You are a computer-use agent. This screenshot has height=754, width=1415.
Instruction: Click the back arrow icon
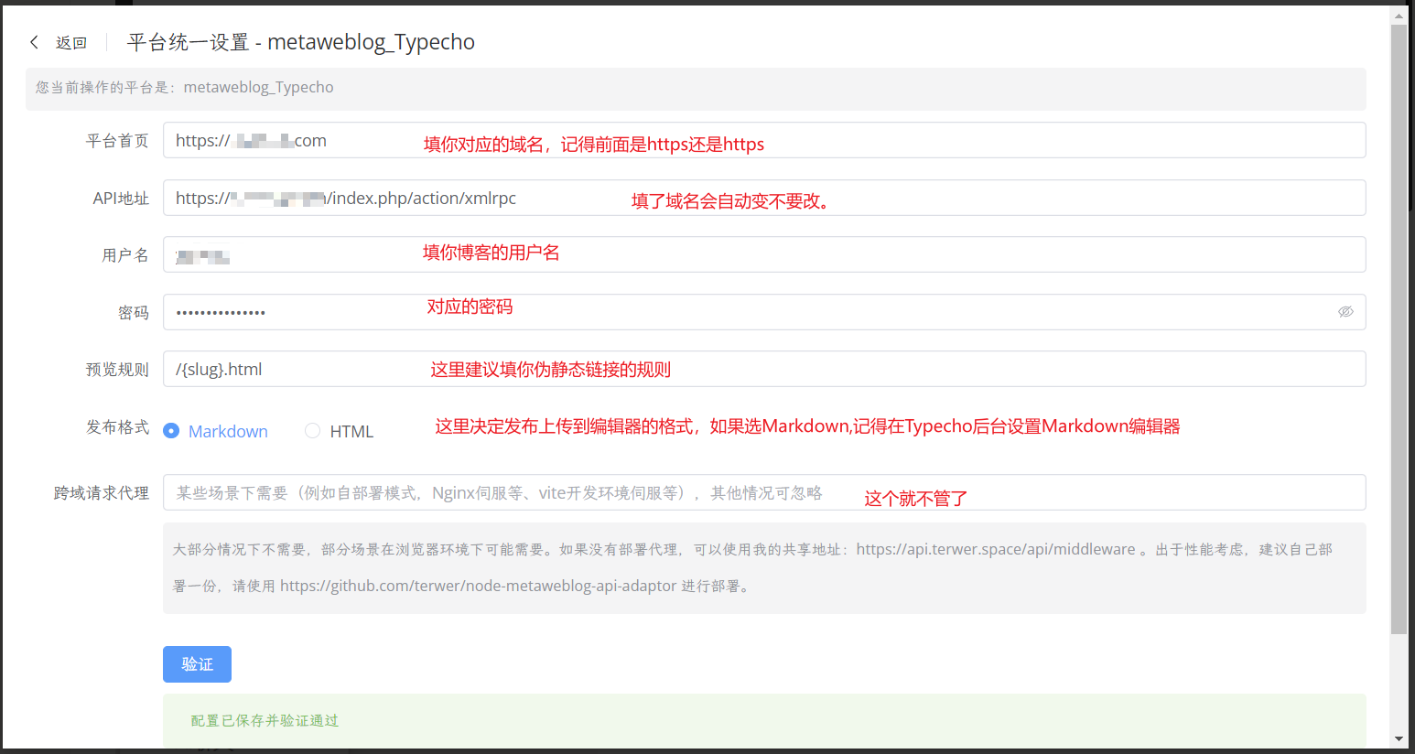[x=35, y=42]
